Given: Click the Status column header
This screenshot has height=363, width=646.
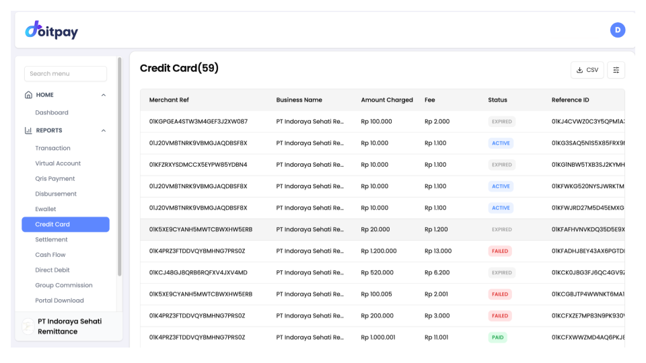Looking at the screenshot, I should click(x=497, y=100).
